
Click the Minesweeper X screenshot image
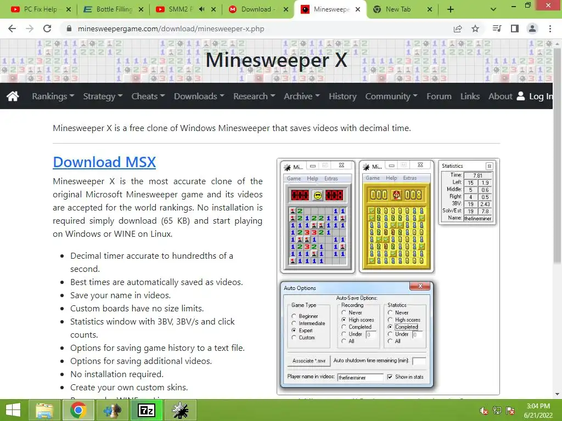388,277
